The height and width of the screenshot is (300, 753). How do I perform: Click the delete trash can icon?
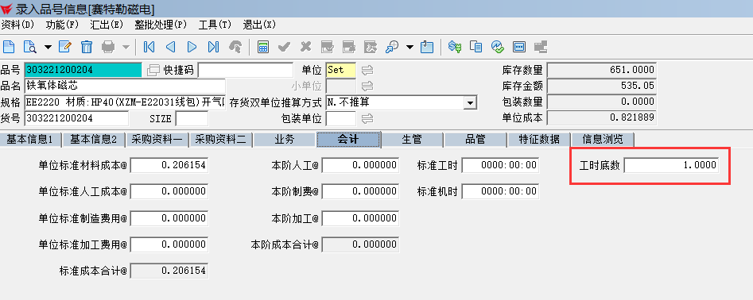[x=87, y=47]
